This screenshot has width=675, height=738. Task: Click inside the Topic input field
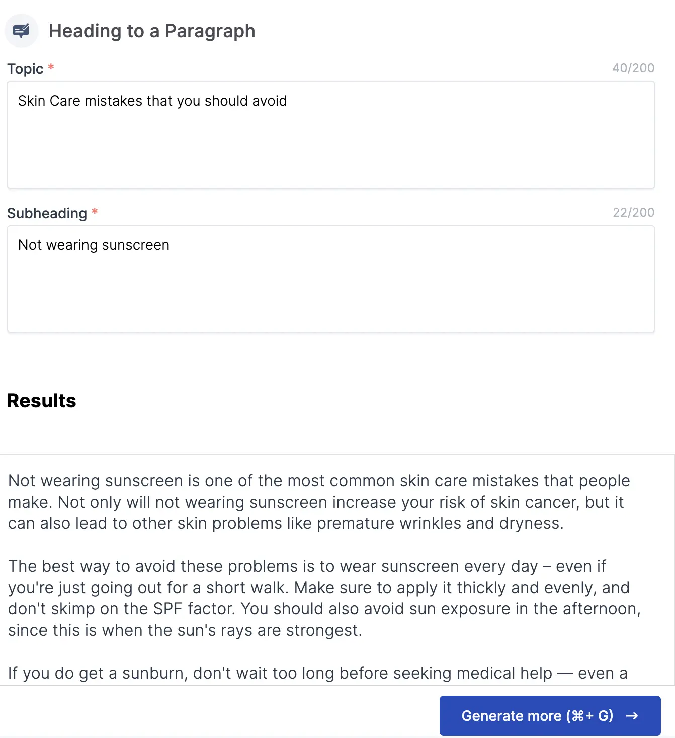click(x=331, y=135)
